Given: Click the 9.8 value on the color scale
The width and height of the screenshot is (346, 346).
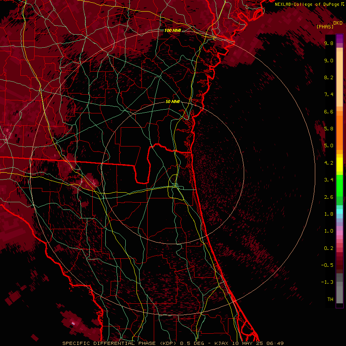Looking at the screenshot, I should coord(329,43).
